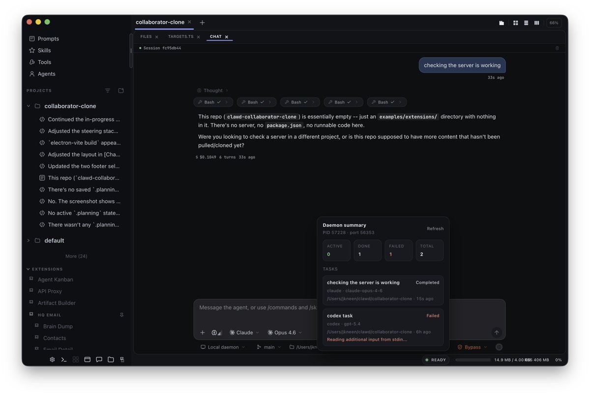This screenshot has height=395, width=590.
Task: Click the dimmed grid icon in bottom toolbar
Action: click(x=76, y=360)
